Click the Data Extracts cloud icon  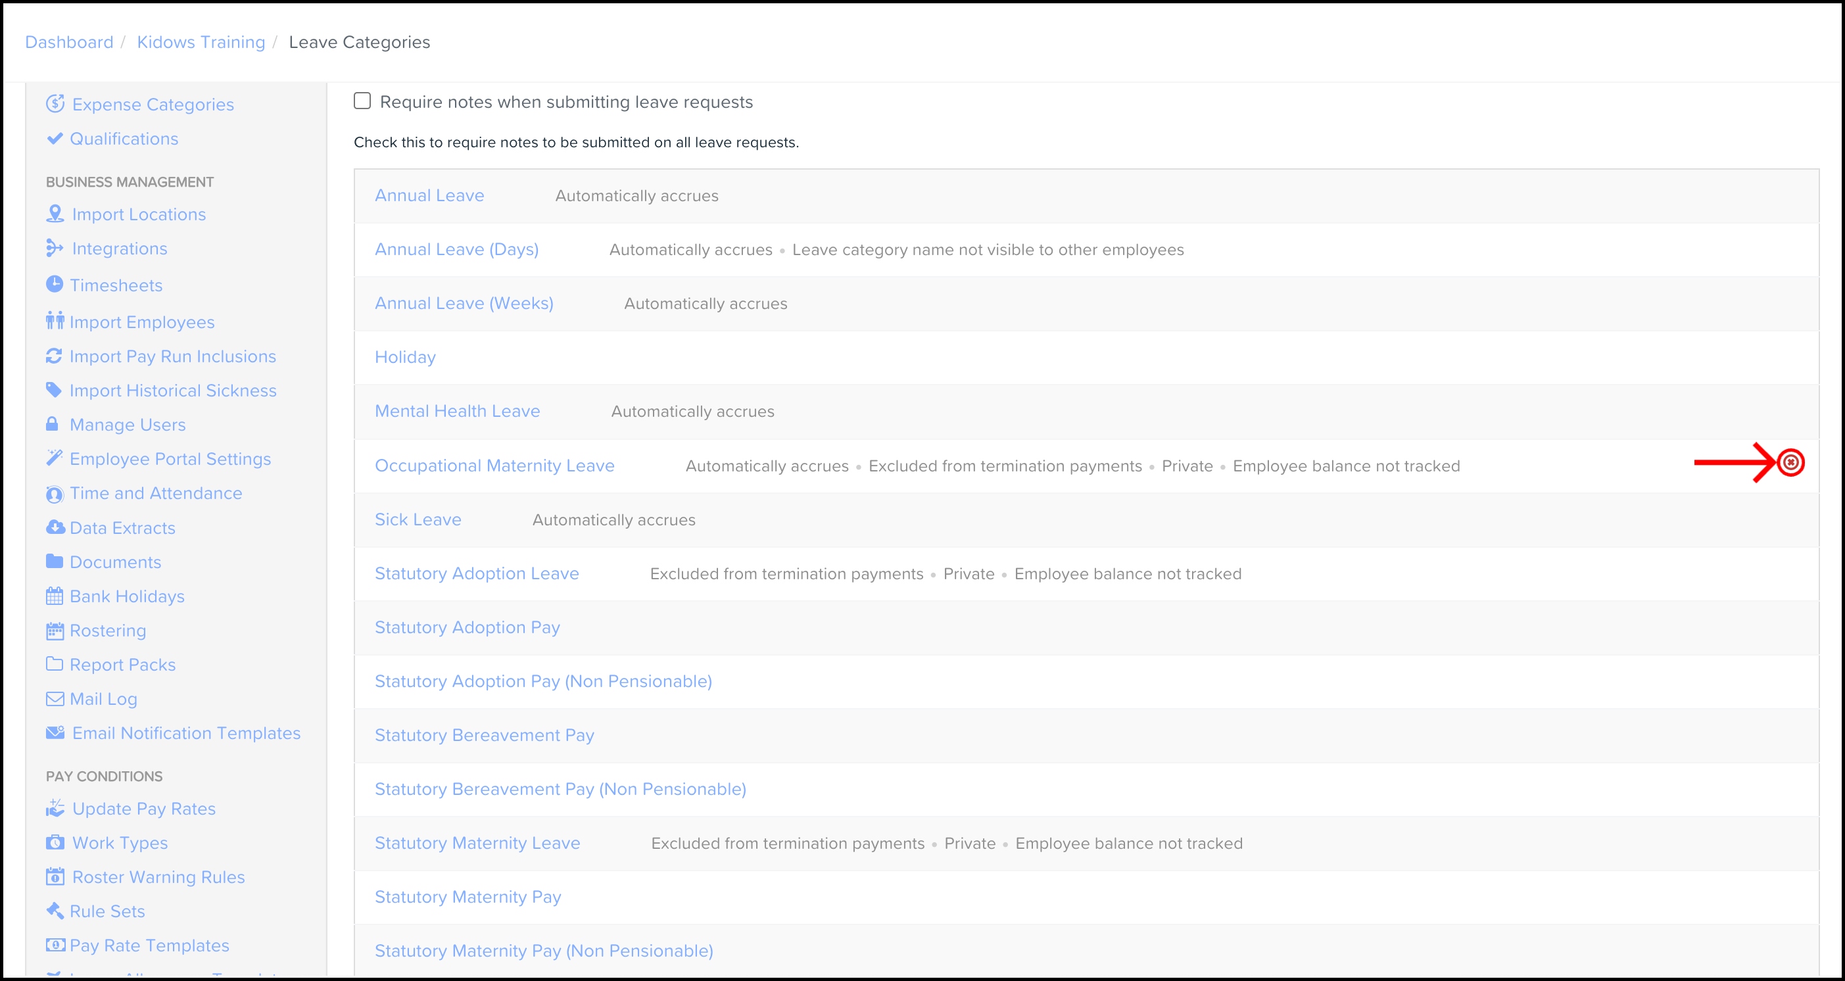[55, 527]
